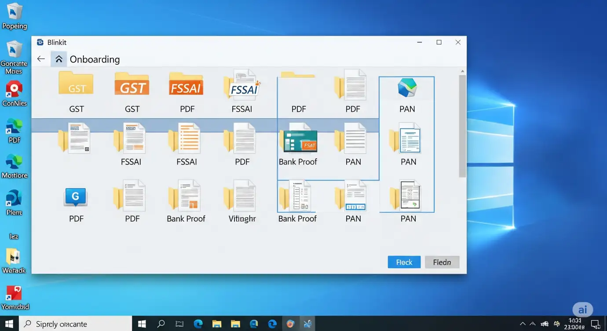Open the Firefox-style browser taskbar icon
Viewport: 607px width, 331px height.
290,324
